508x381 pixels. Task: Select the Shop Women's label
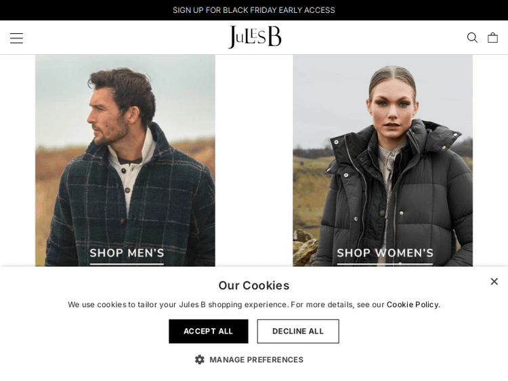click(385, 253)
